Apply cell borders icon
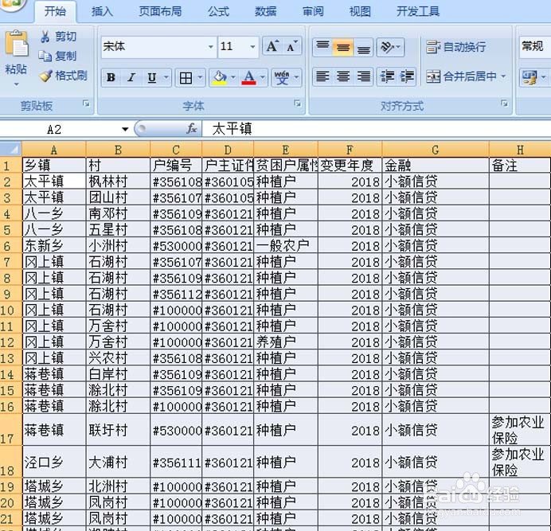This screenshot has width=551, height=531. tap(186, 78)
